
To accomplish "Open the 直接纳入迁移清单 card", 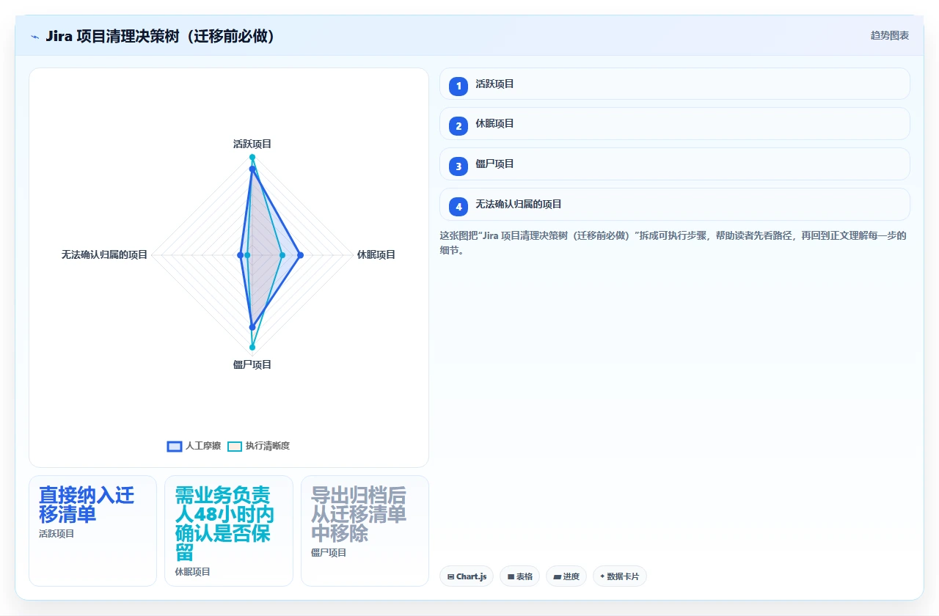I will [x=92, y=531].
